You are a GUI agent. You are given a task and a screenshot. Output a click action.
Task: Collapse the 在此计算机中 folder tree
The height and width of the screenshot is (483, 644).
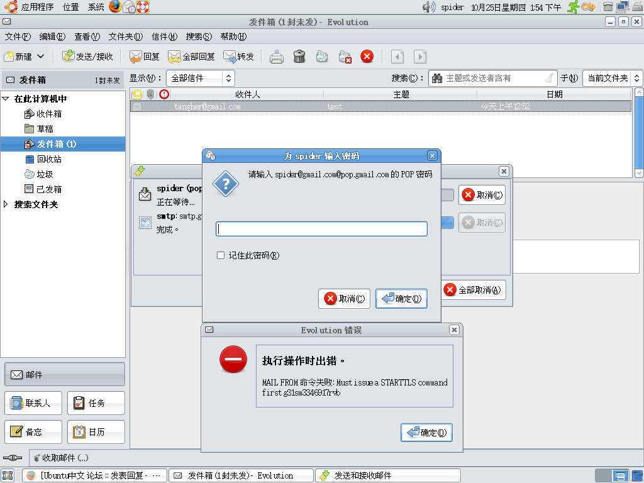click(x=6, y=99)
